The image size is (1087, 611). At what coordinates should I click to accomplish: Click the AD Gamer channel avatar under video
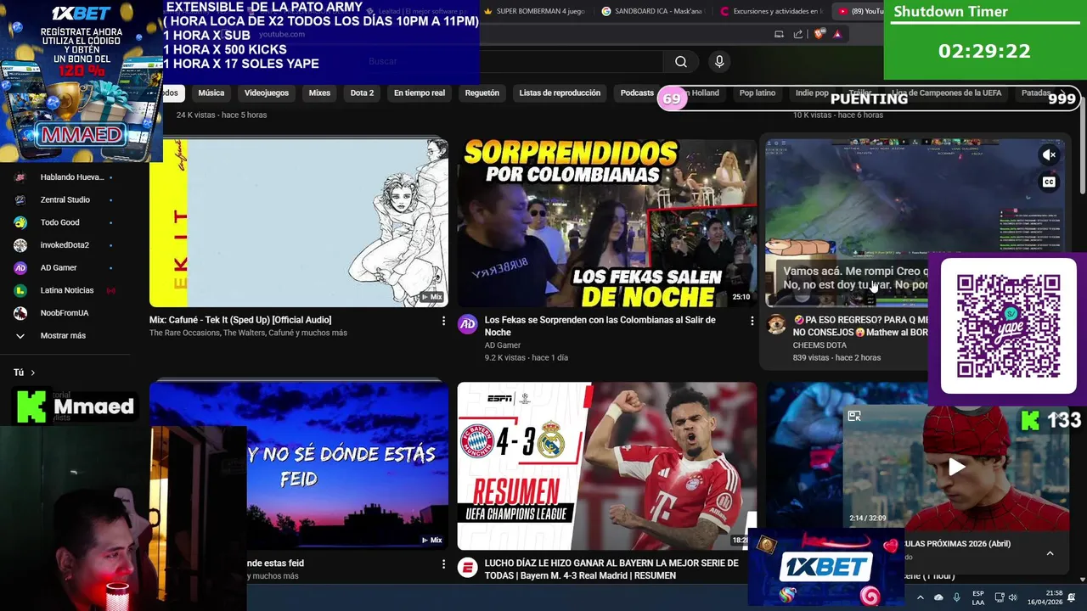[x=468, y=324]
